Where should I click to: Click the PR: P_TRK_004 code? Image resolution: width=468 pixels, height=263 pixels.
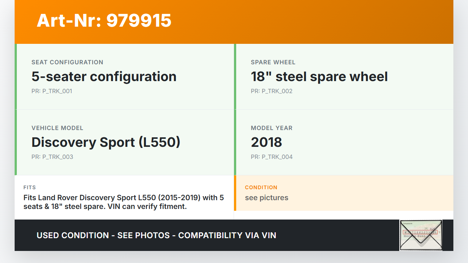[x=271, y=157]
